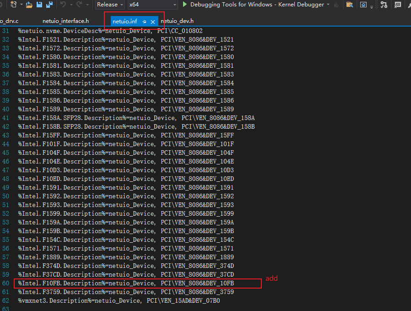The image size is (411, 311).
Task: Open the folder-with-magnifier Find in Files icon
Action: (349, 5)
